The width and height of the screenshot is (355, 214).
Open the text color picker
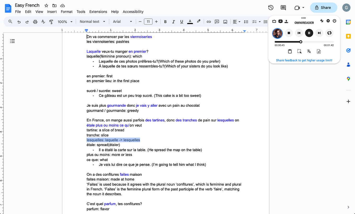pyautogui.click(x=190, y=22)
